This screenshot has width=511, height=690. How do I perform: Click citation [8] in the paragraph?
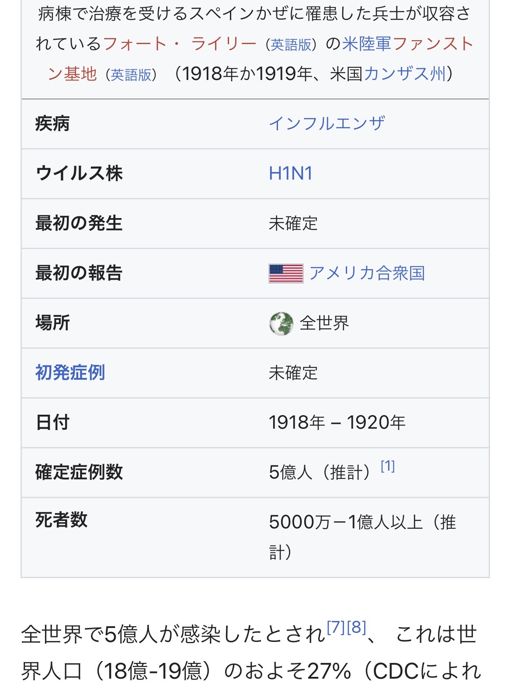[356, 628]
